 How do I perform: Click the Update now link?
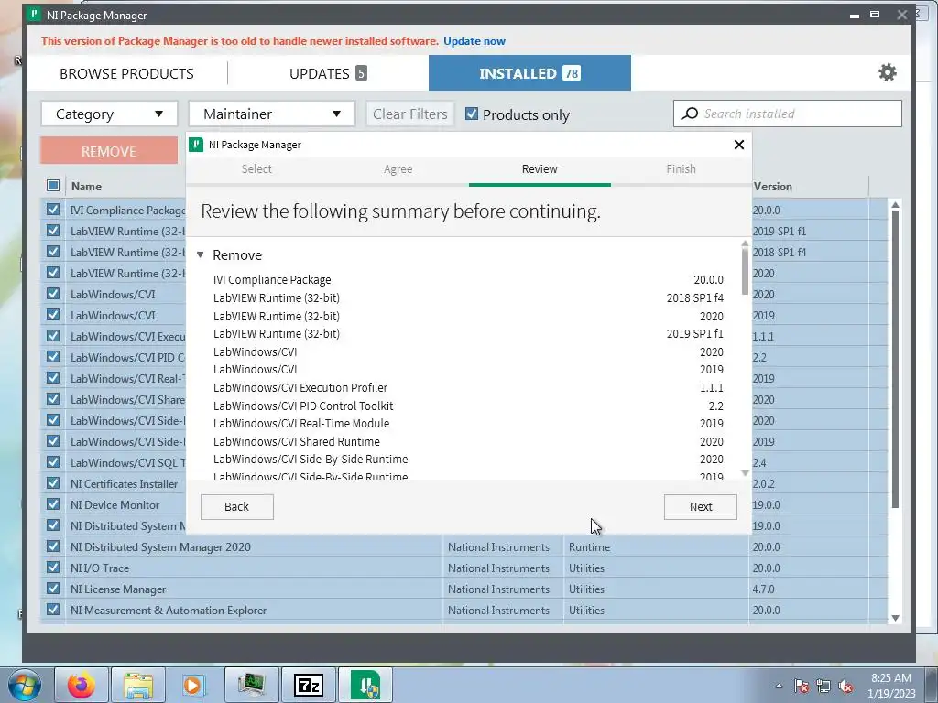click(474, 40)
